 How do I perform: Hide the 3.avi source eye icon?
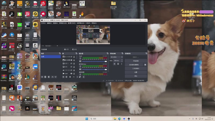click(71, 73)
